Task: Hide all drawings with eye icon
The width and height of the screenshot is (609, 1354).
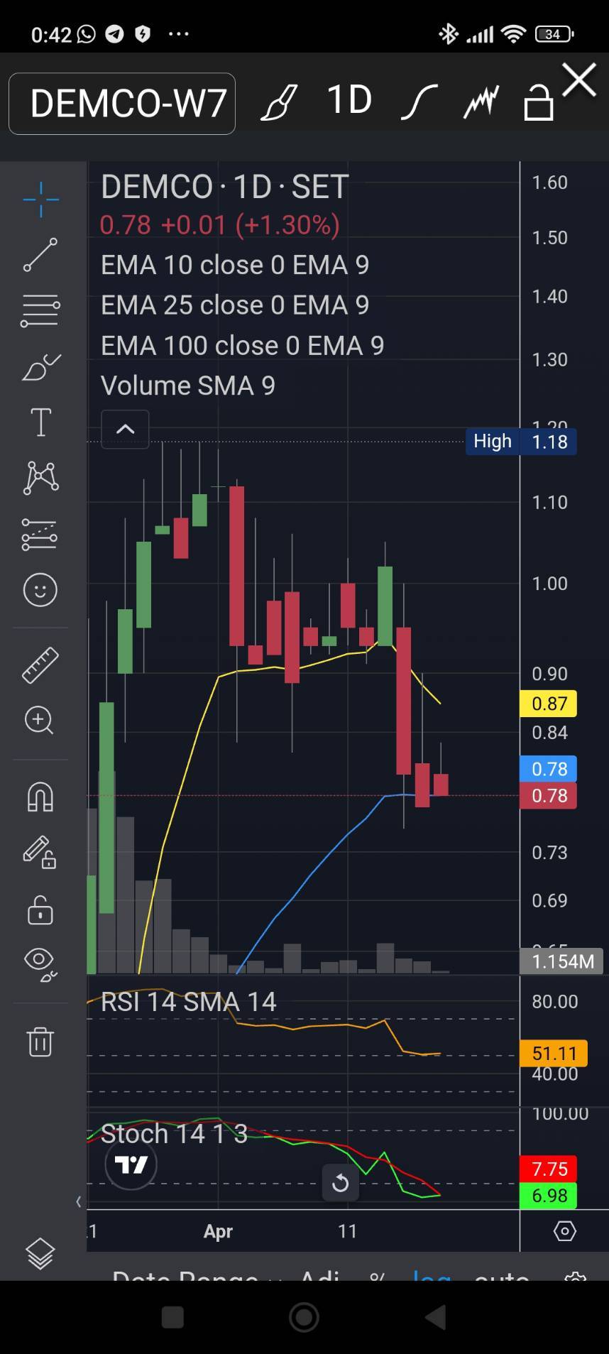Action: pyautogui.click(x=40, y=965)
